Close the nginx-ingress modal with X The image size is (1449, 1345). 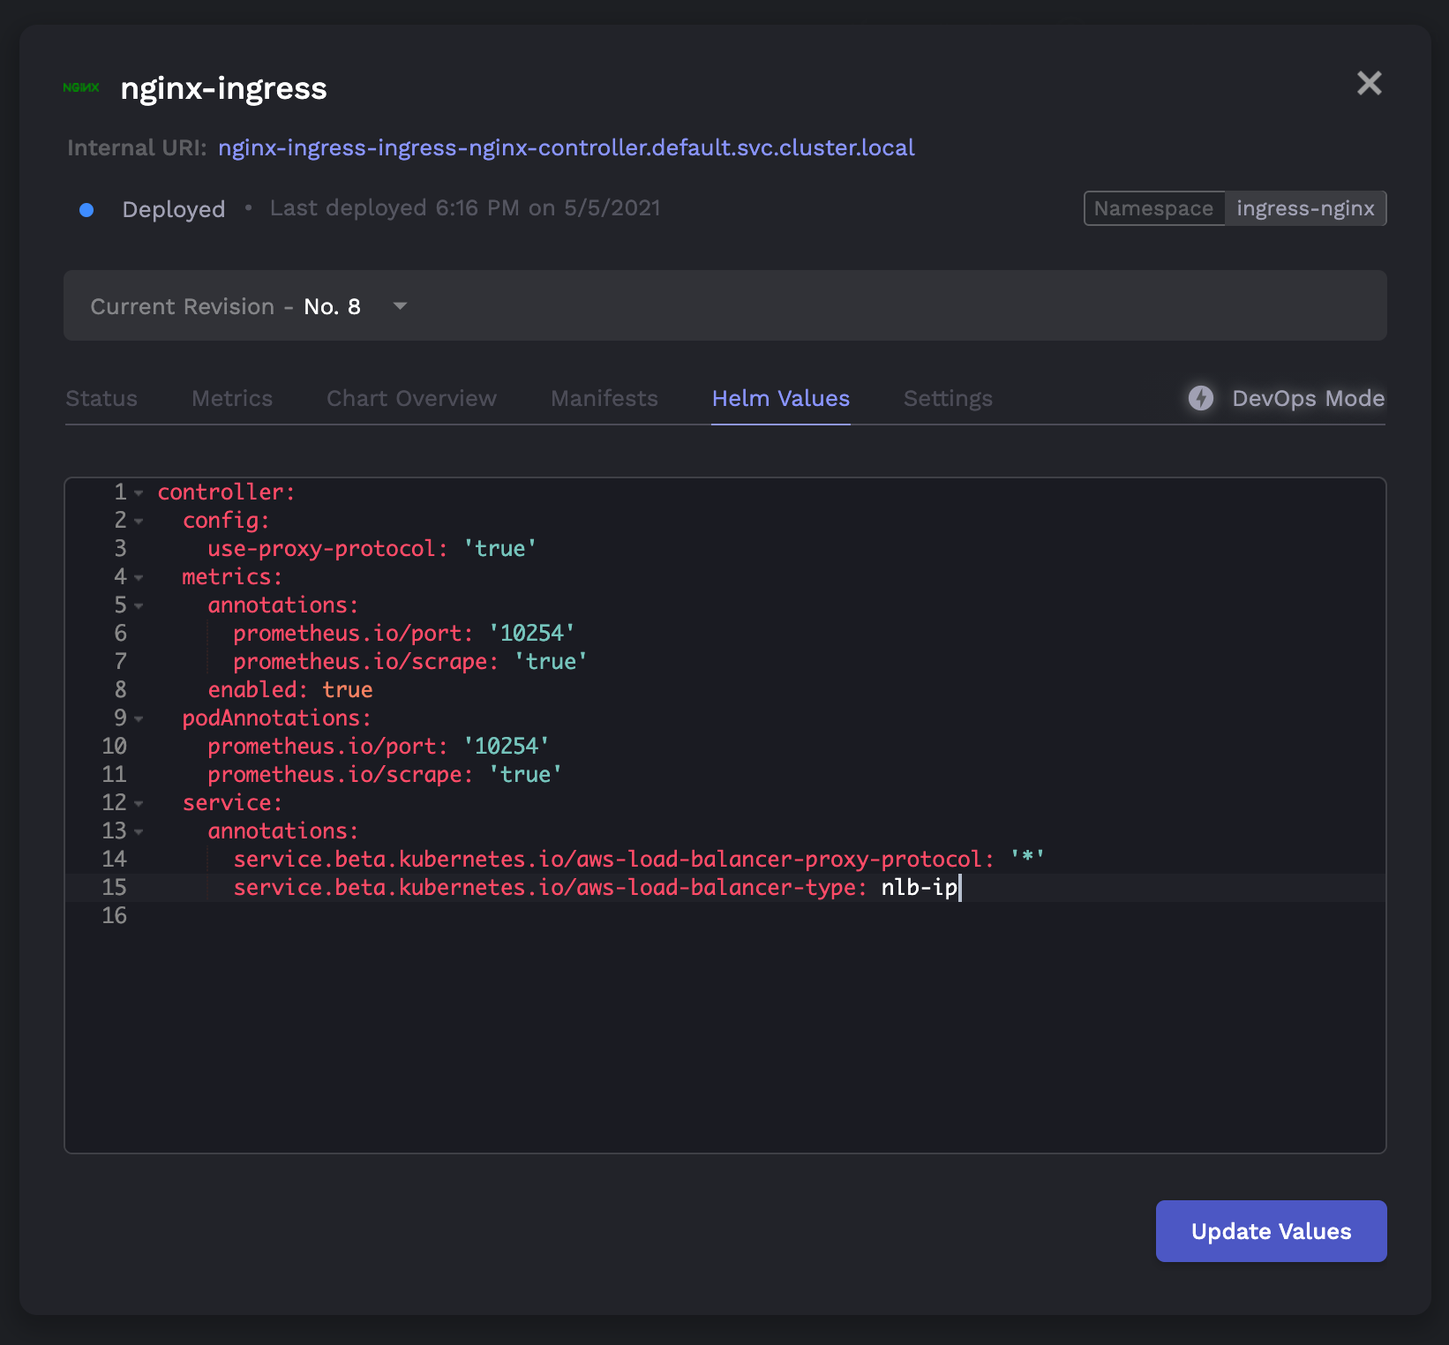click(1369, 83)
